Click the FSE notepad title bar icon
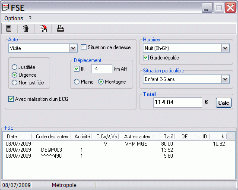 [x=6, y=7]
